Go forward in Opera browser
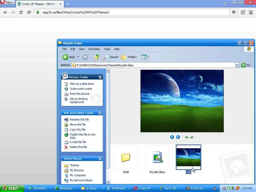This screenshot has width=256, height=192. (13, 12)
